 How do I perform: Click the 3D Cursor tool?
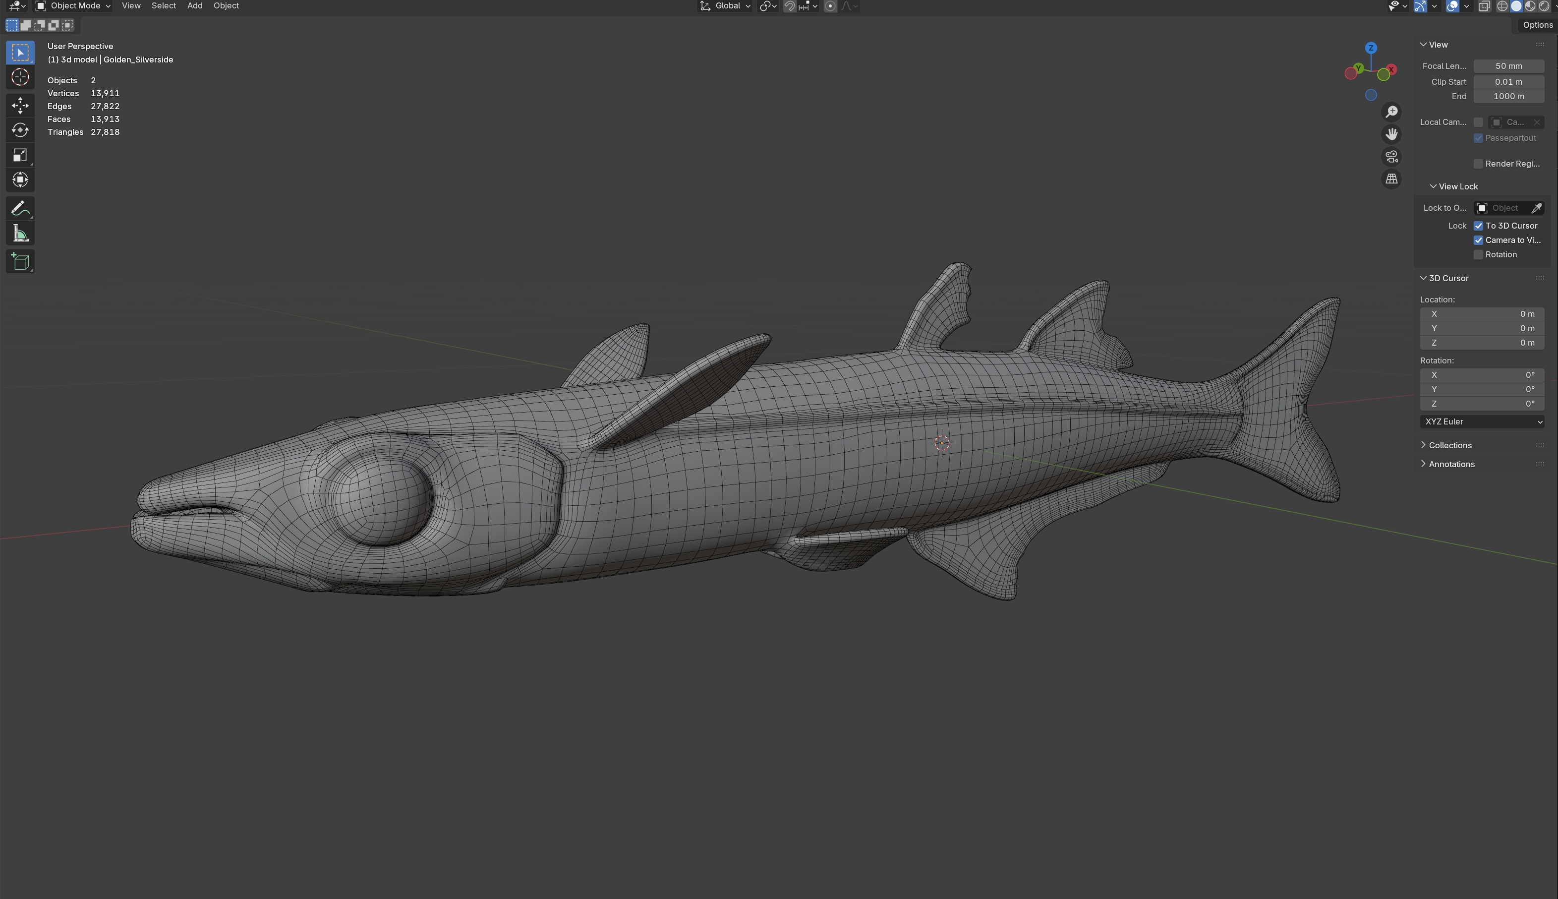(20, 77)
